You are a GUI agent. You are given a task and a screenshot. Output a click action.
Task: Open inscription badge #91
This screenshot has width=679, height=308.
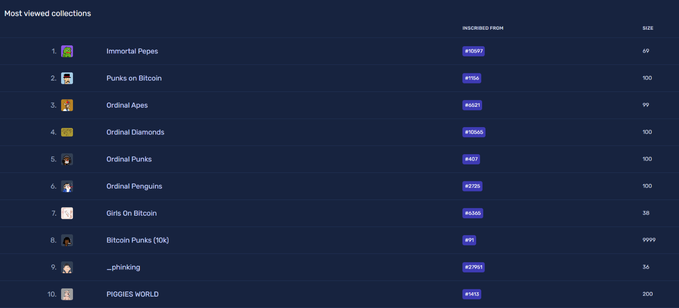pyautogui.click(x=469, y=240)
